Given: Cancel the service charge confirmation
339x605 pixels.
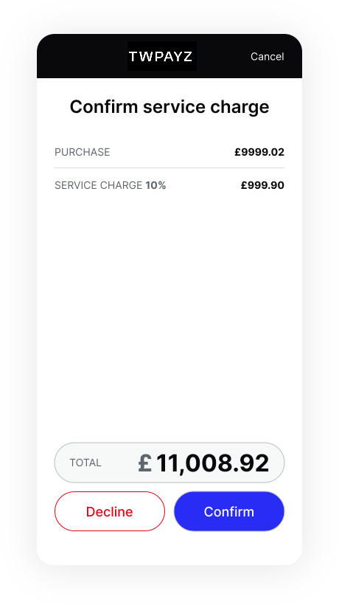Looking at the screenshot, I should [267, 57].
